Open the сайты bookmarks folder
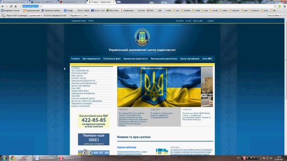Screen dimensions: 287x161 (x=223, y=11)
